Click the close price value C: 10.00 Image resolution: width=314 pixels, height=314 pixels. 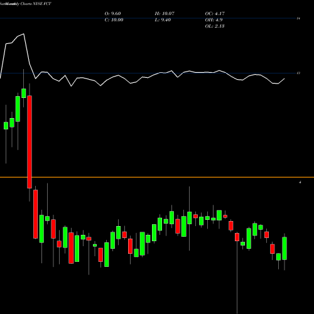coord(114,20)
